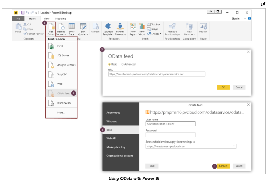Open Partner Showcase

[x=120, y=29]
